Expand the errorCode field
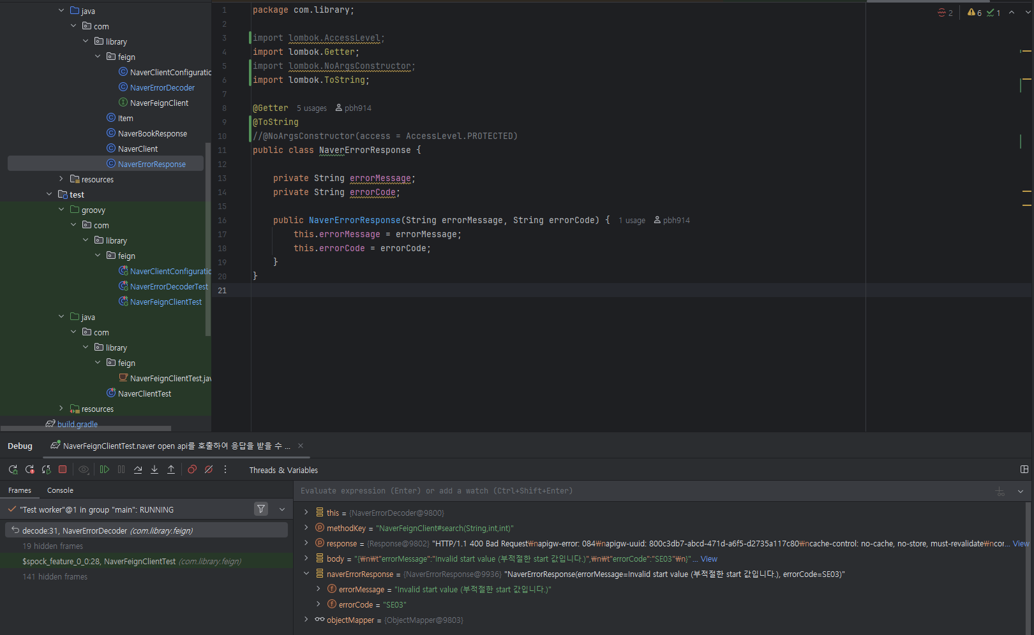Image resolution: width=1034 pixels, height=635 pixels. click(x=318, y=604)
